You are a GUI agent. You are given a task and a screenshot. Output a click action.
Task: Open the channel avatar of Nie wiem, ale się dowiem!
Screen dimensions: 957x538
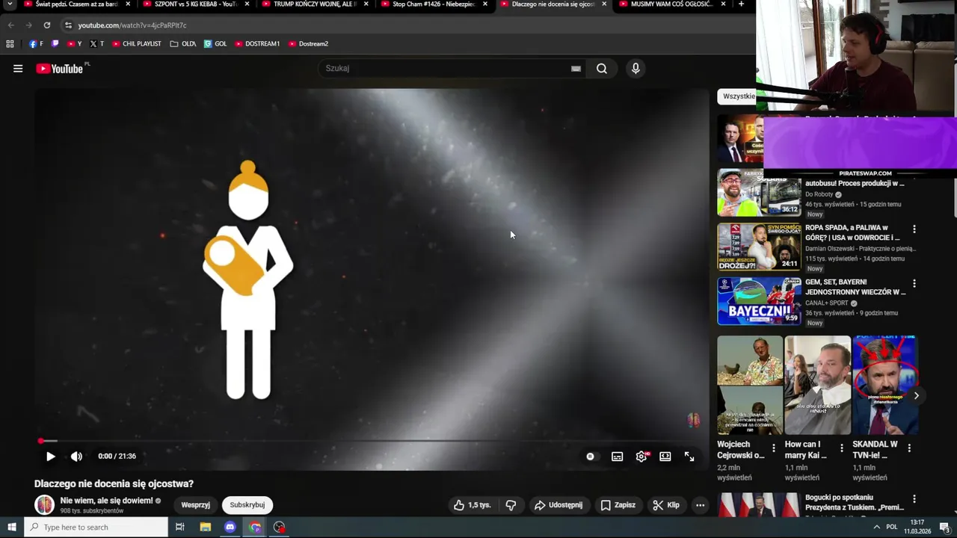tap(45, 505)
